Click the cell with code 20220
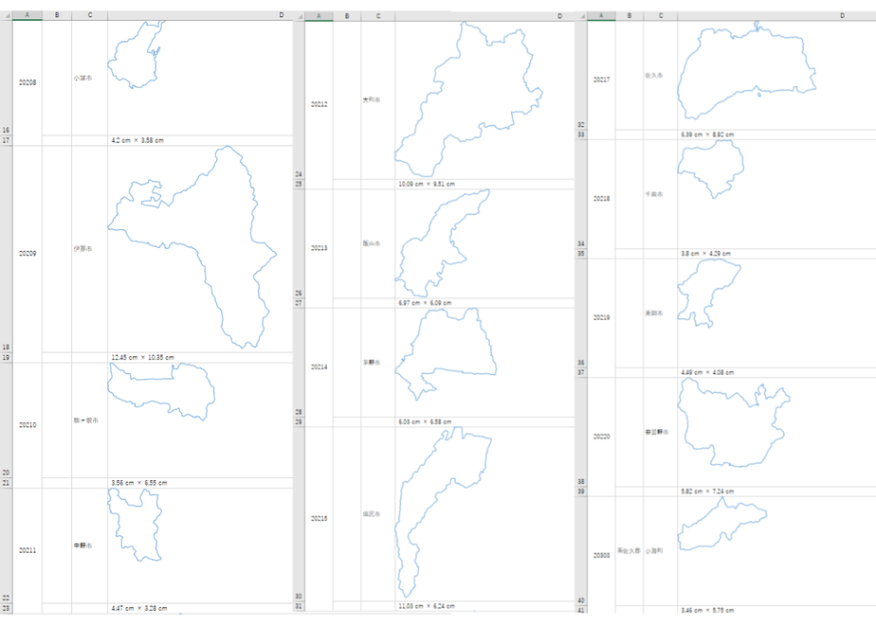Image resolution: width=876 pixels, height=625 pixels. point(601,437)
